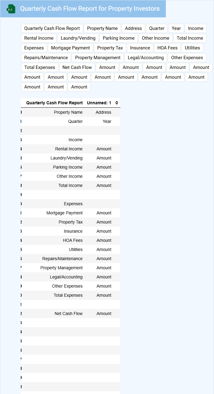This screenshot has height=394, width=214.
Task: Click the Address tag chip
Action: pyautogui.click(x=134, y=28)
